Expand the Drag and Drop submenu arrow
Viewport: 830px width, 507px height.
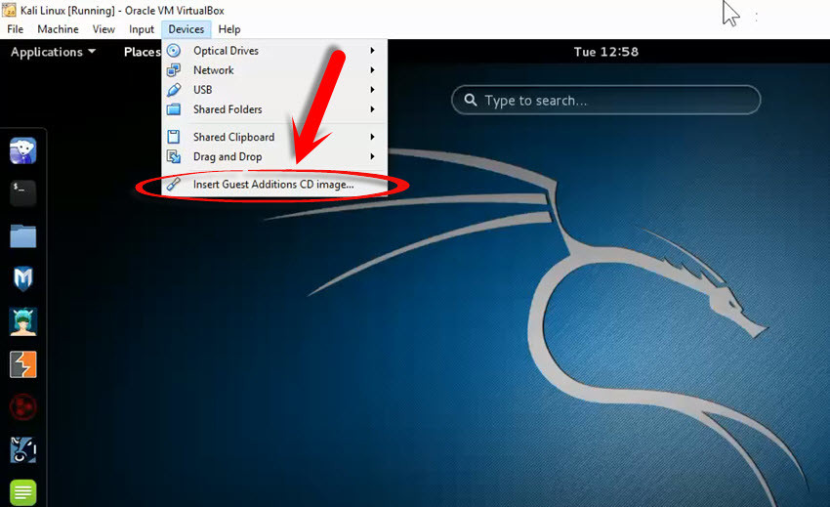(x=373, y=156)
